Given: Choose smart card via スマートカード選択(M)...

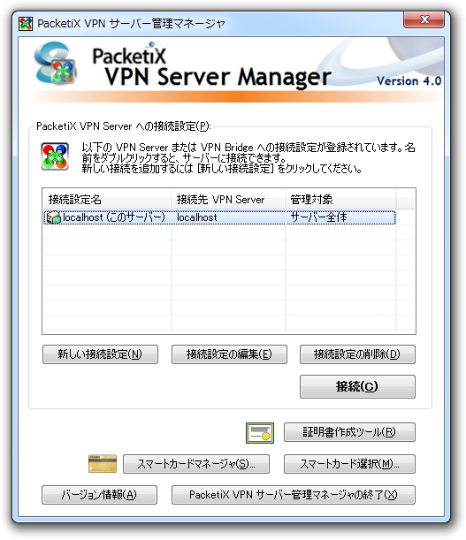Looking at the screenshot, I should point(349,464).
